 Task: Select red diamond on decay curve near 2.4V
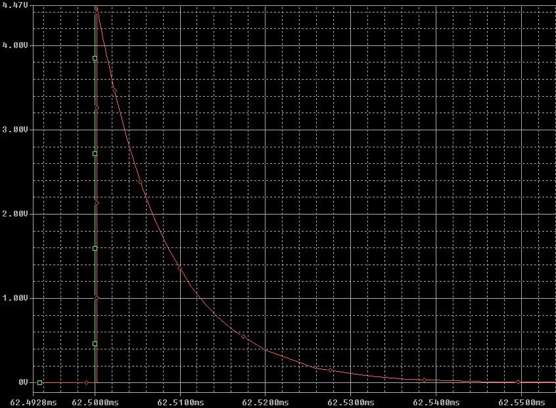pyautogui.click(x=141, y=182)
